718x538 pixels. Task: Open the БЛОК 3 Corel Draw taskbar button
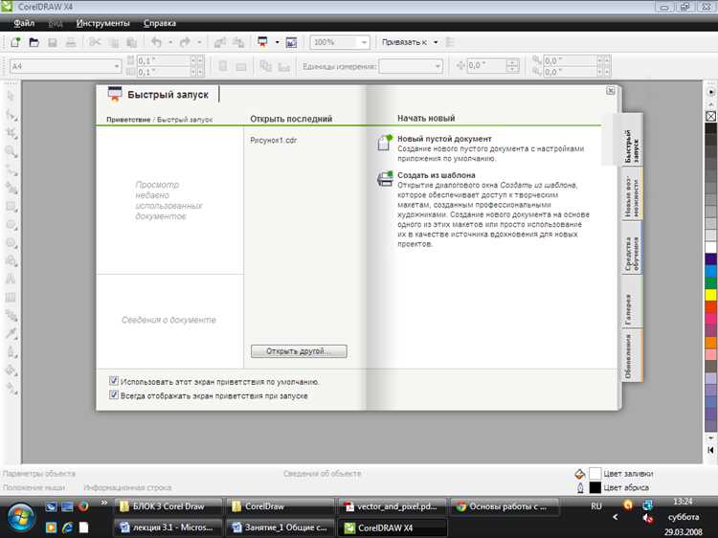168,506
